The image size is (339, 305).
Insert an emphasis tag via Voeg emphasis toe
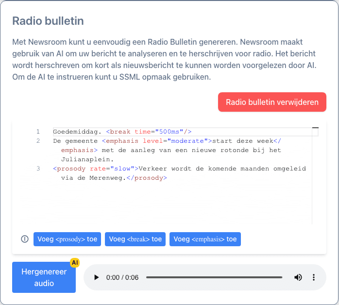tap(205, 239)
